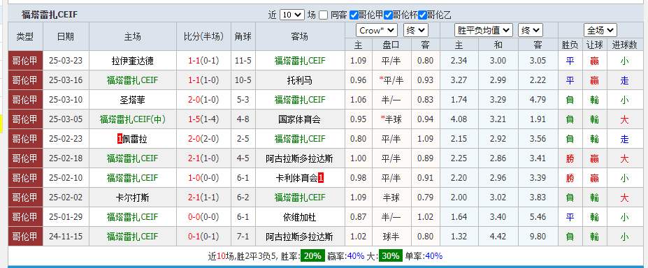Image resolution: width=648 pixels, height=268 pixels.
Task: Click the 福塔雷扎CEIF team title
Action: click(x=50, y=15)
